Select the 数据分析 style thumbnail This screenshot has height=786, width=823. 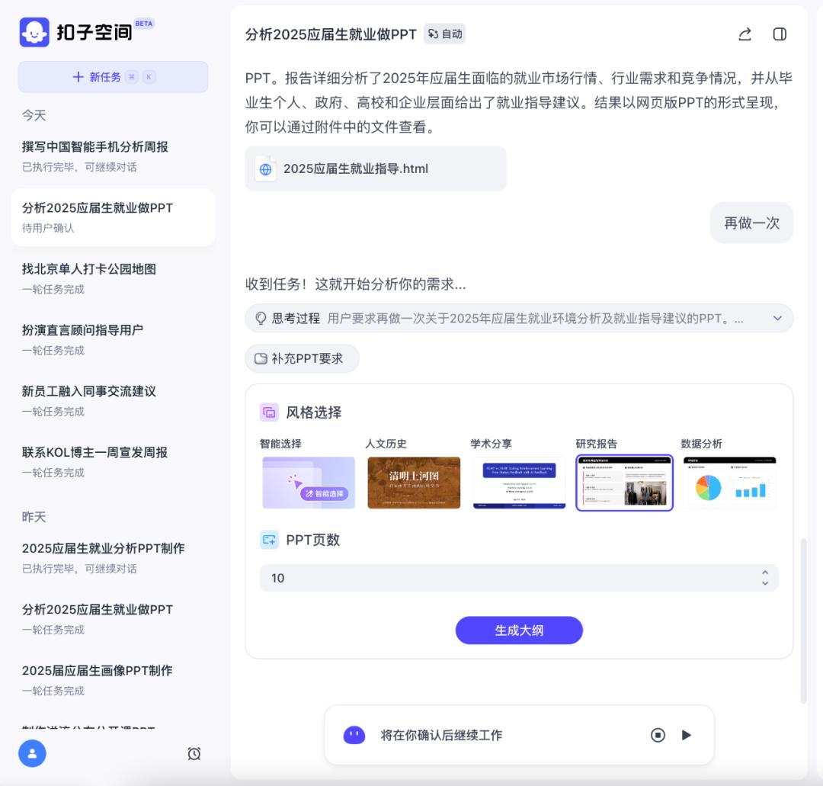point(729,483)
